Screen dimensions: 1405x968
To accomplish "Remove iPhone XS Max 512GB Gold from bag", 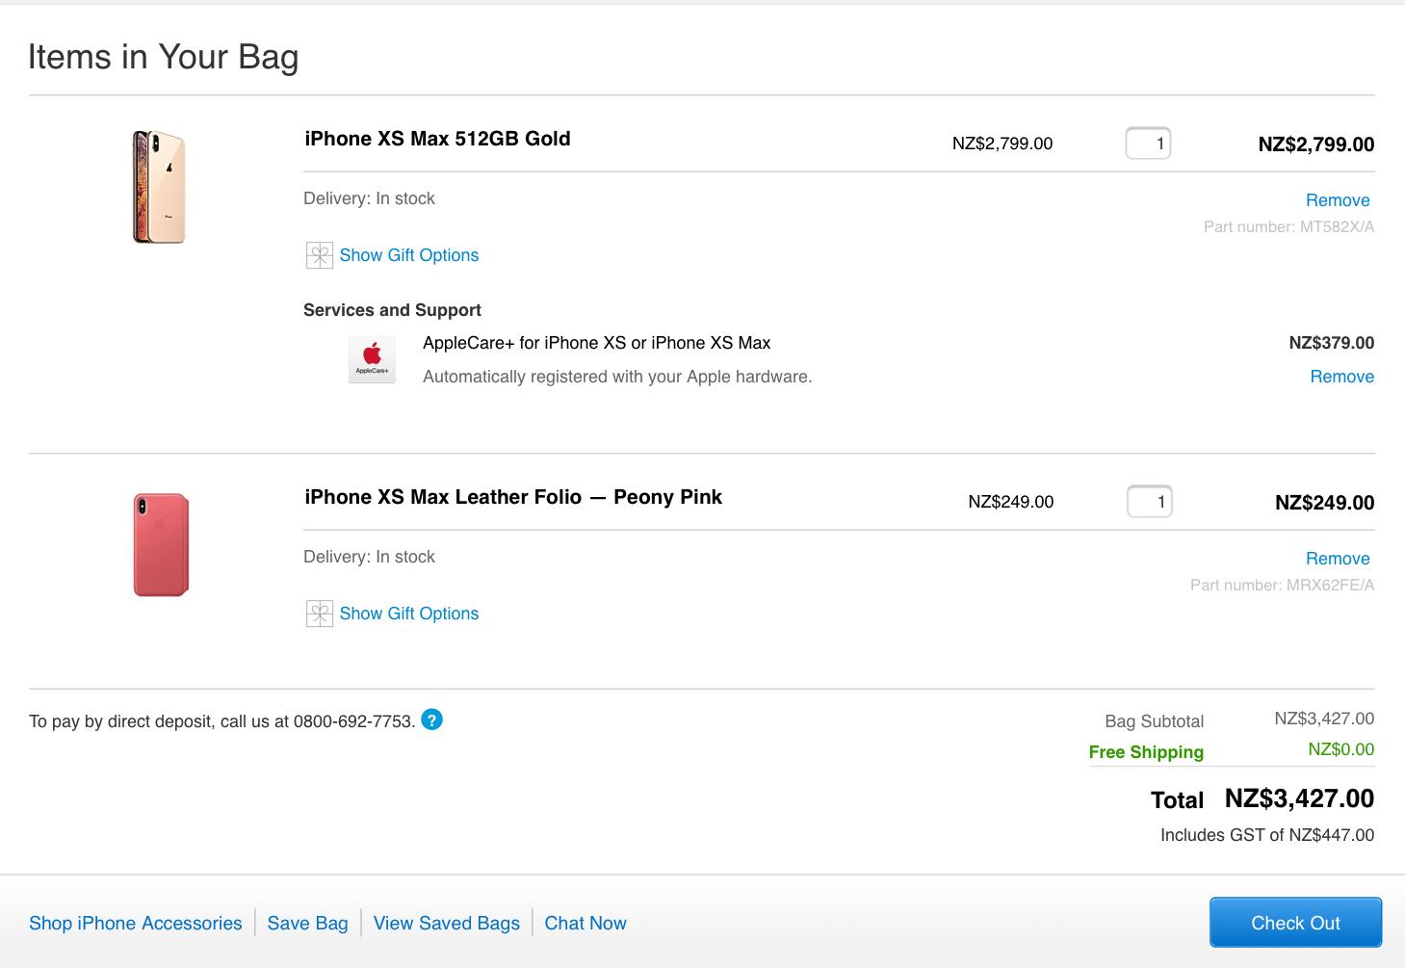I will 1337,200.
